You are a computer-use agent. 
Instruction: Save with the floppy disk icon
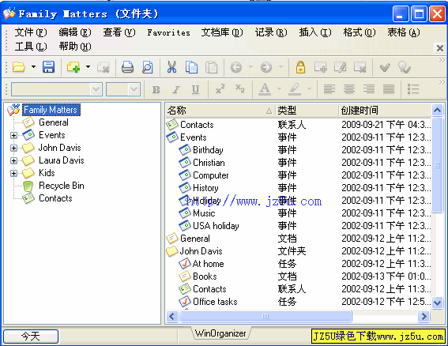[x=48, y=67]
